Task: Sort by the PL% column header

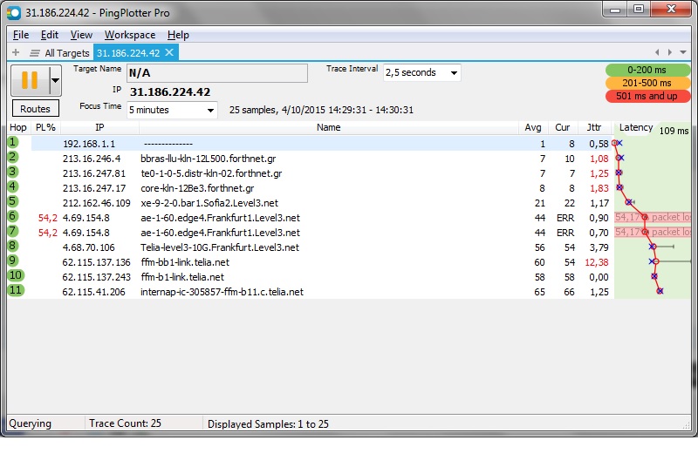Action: (45, 127)
